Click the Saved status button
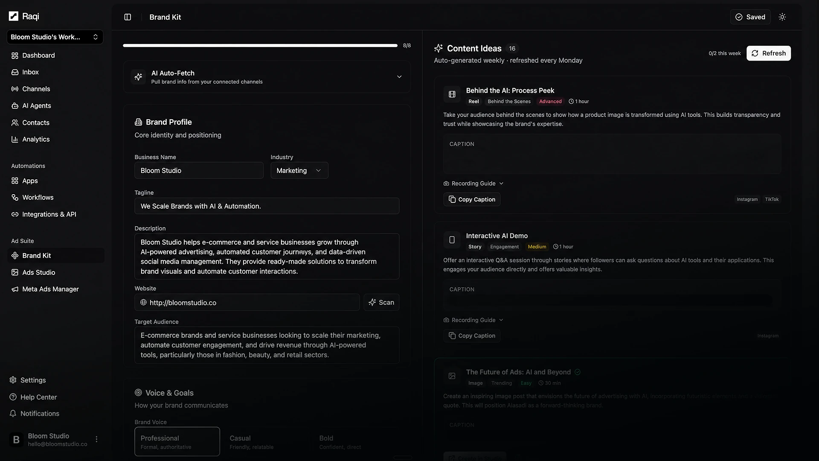This screenshot has width=819, height=461. (x=750, y=17)
